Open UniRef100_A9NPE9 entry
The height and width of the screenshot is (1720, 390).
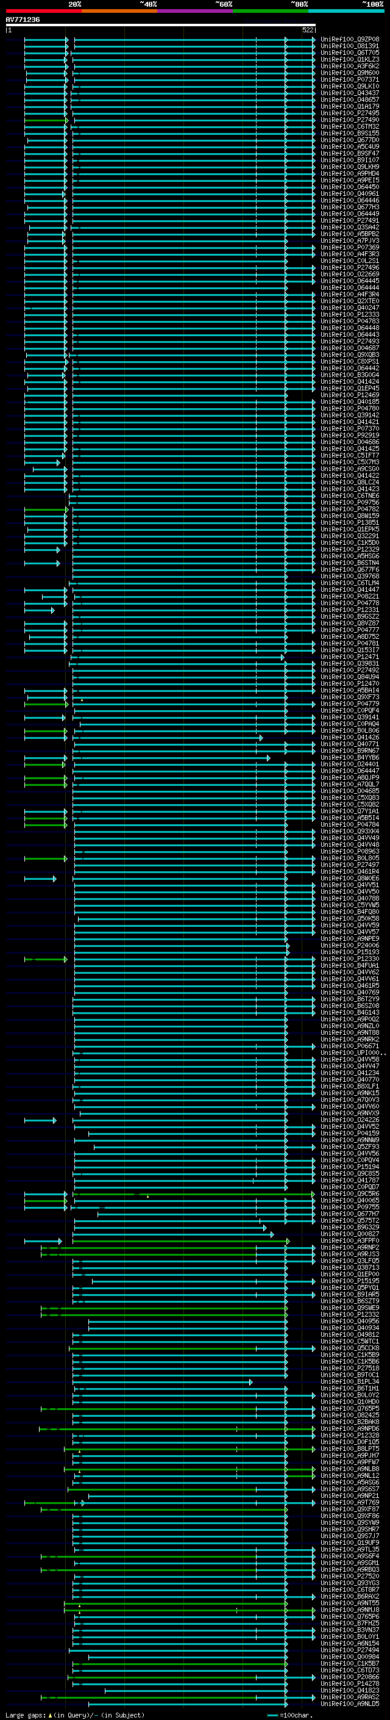tap(350, 939)
